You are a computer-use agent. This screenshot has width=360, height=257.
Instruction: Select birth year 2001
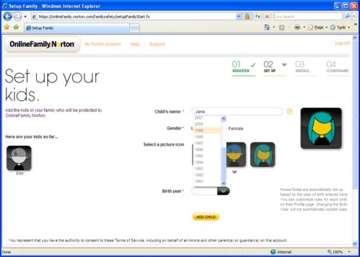(207, 118)
